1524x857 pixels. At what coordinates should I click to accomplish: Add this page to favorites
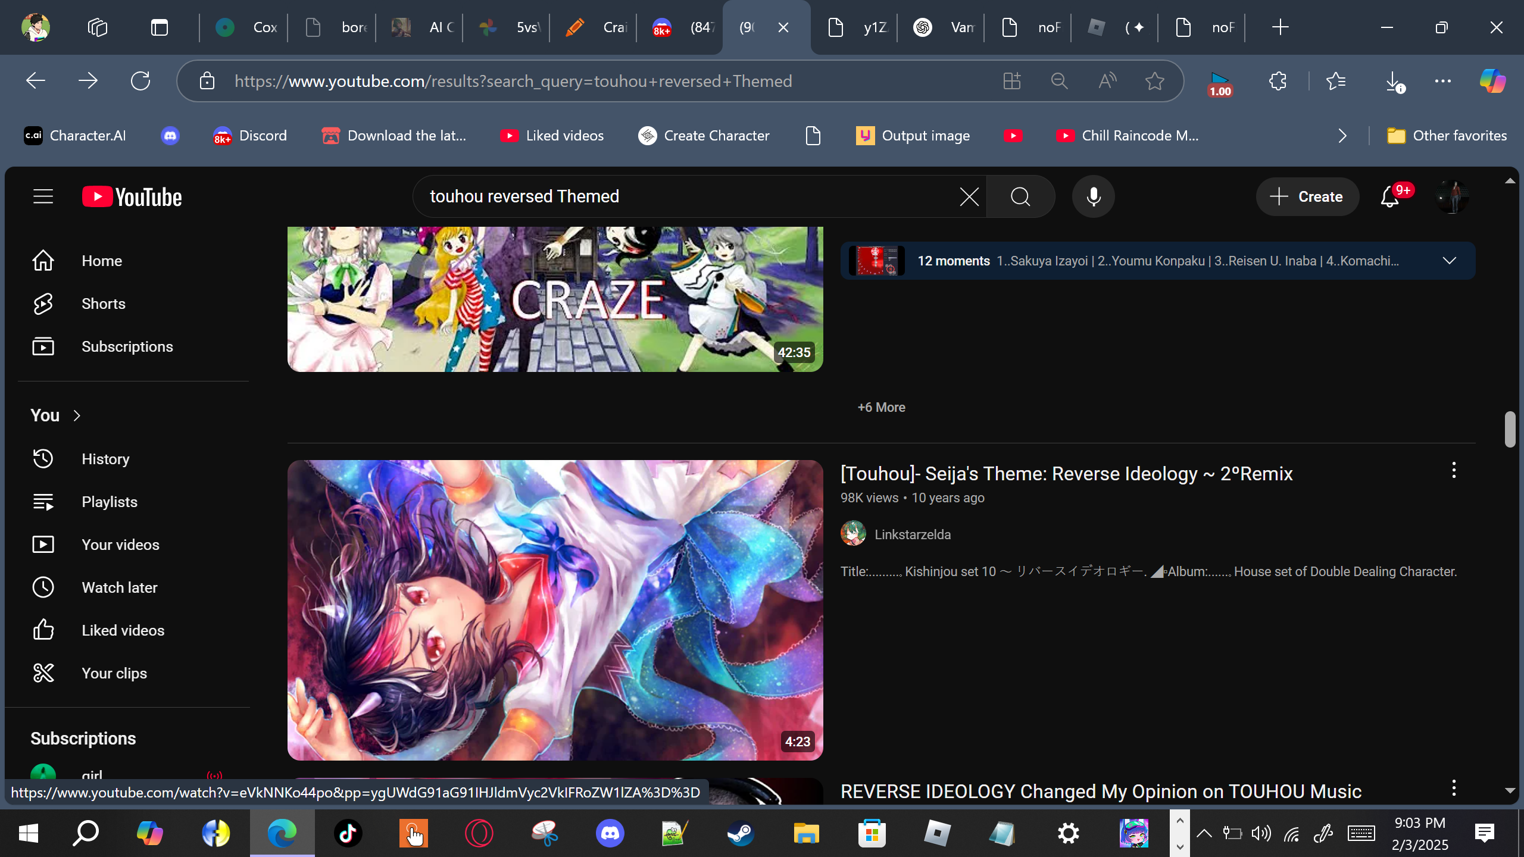tap(1155, 81)
